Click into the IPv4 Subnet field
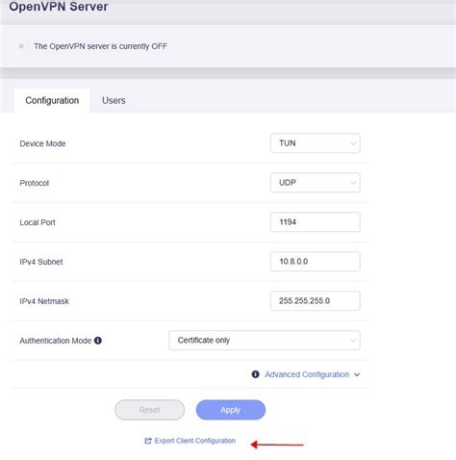Image resolution: width=456 pixels, height=460 pixels. [316, 262]
